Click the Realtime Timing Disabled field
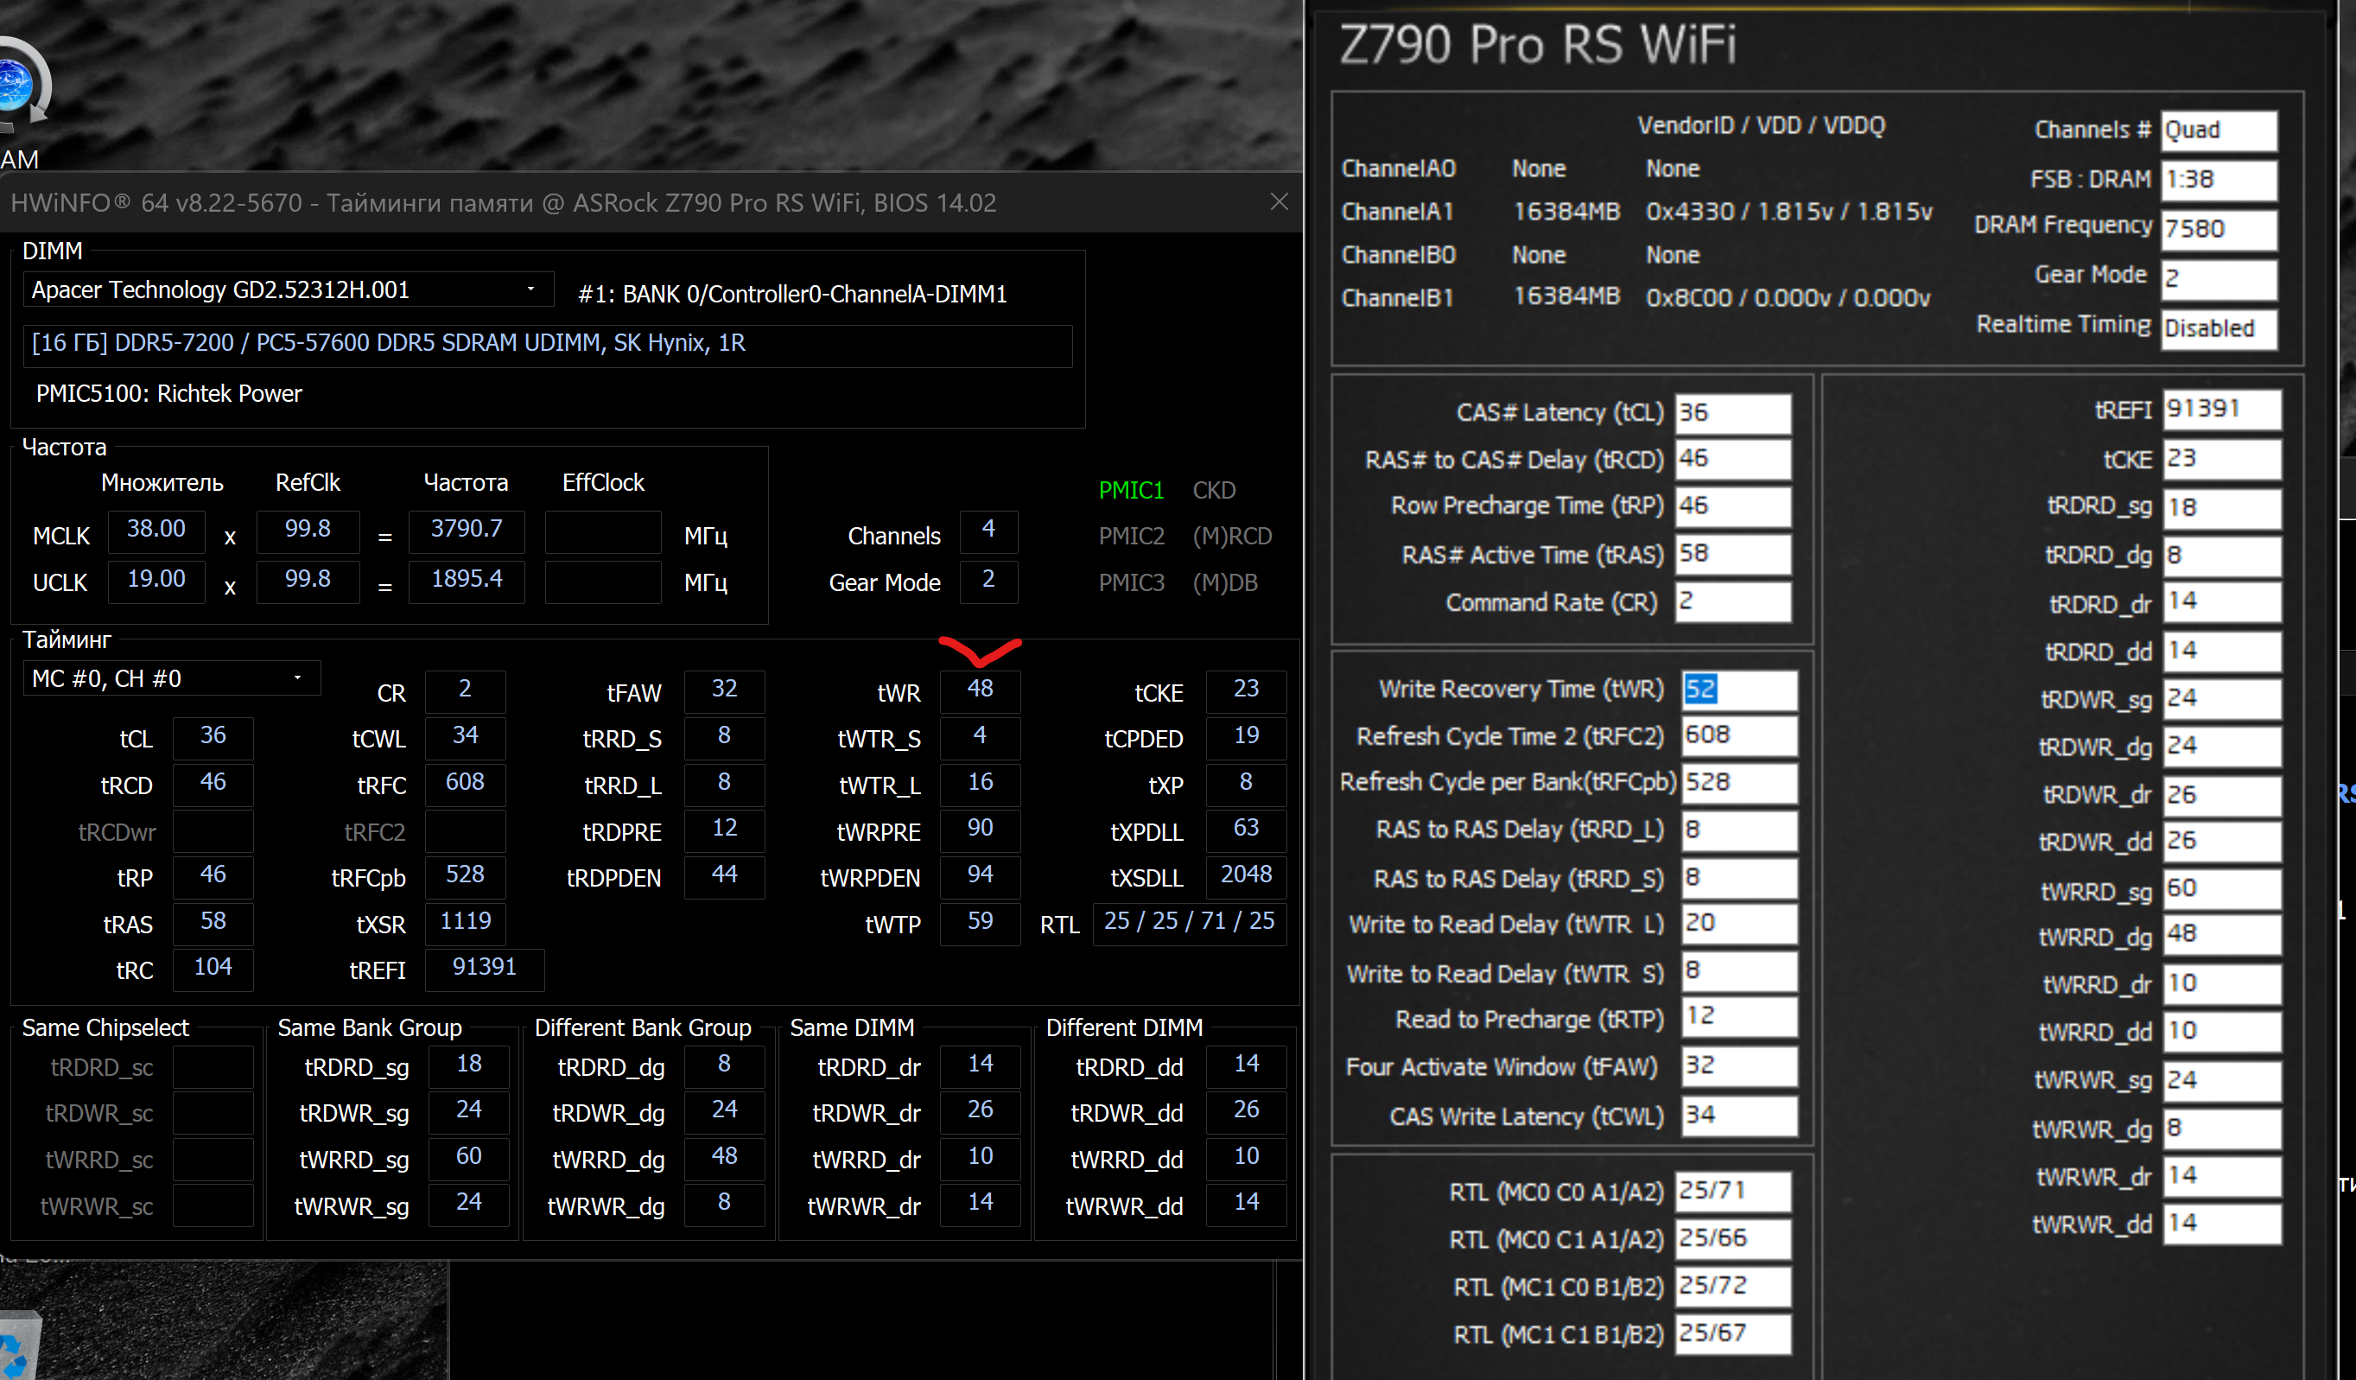 2219,328
